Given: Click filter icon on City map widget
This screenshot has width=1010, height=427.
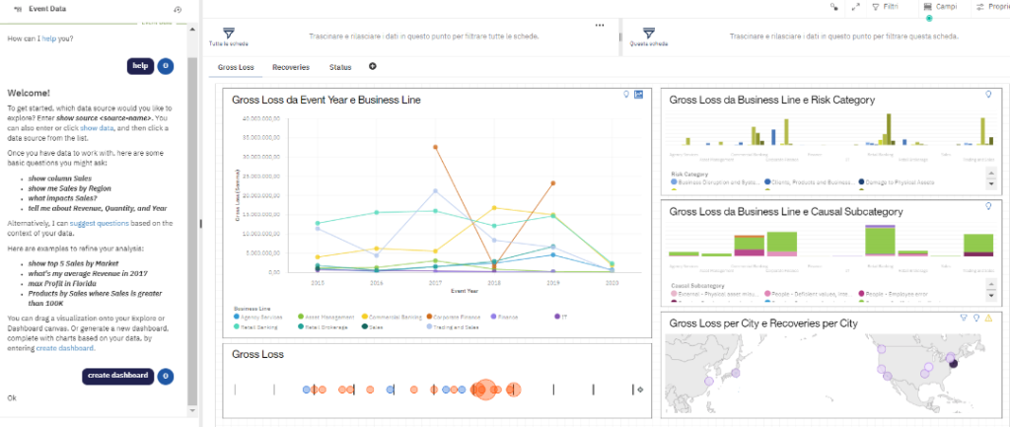Looking at the screenshot, I should click(964, 318).
